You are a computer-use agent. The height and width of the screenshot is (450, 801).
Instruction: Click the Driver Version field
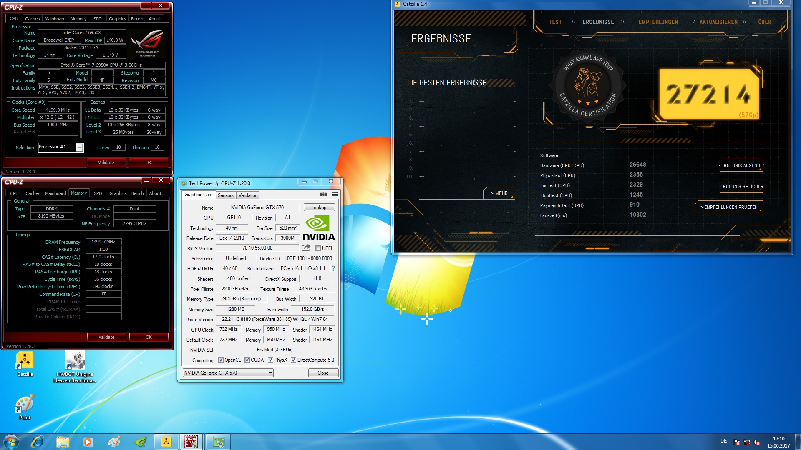pyautogui.click(x=275, y=319)
